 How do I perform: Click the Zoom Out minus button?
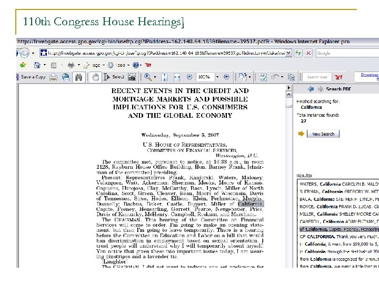point(189,77)
